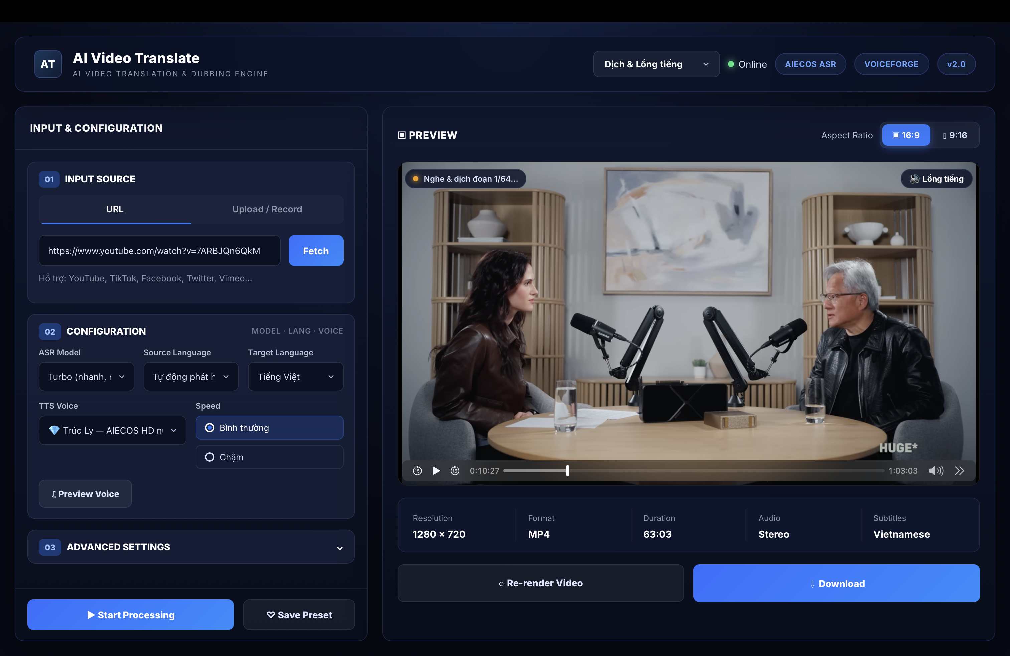Select the URL tab
Image resolution: width=1010 pixels, height=656 pixels.
point(115,209)
